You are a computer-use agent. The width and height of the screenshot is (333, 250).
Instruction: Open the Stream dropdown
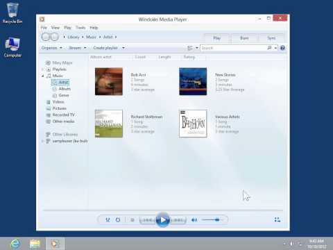pos(78,48)
